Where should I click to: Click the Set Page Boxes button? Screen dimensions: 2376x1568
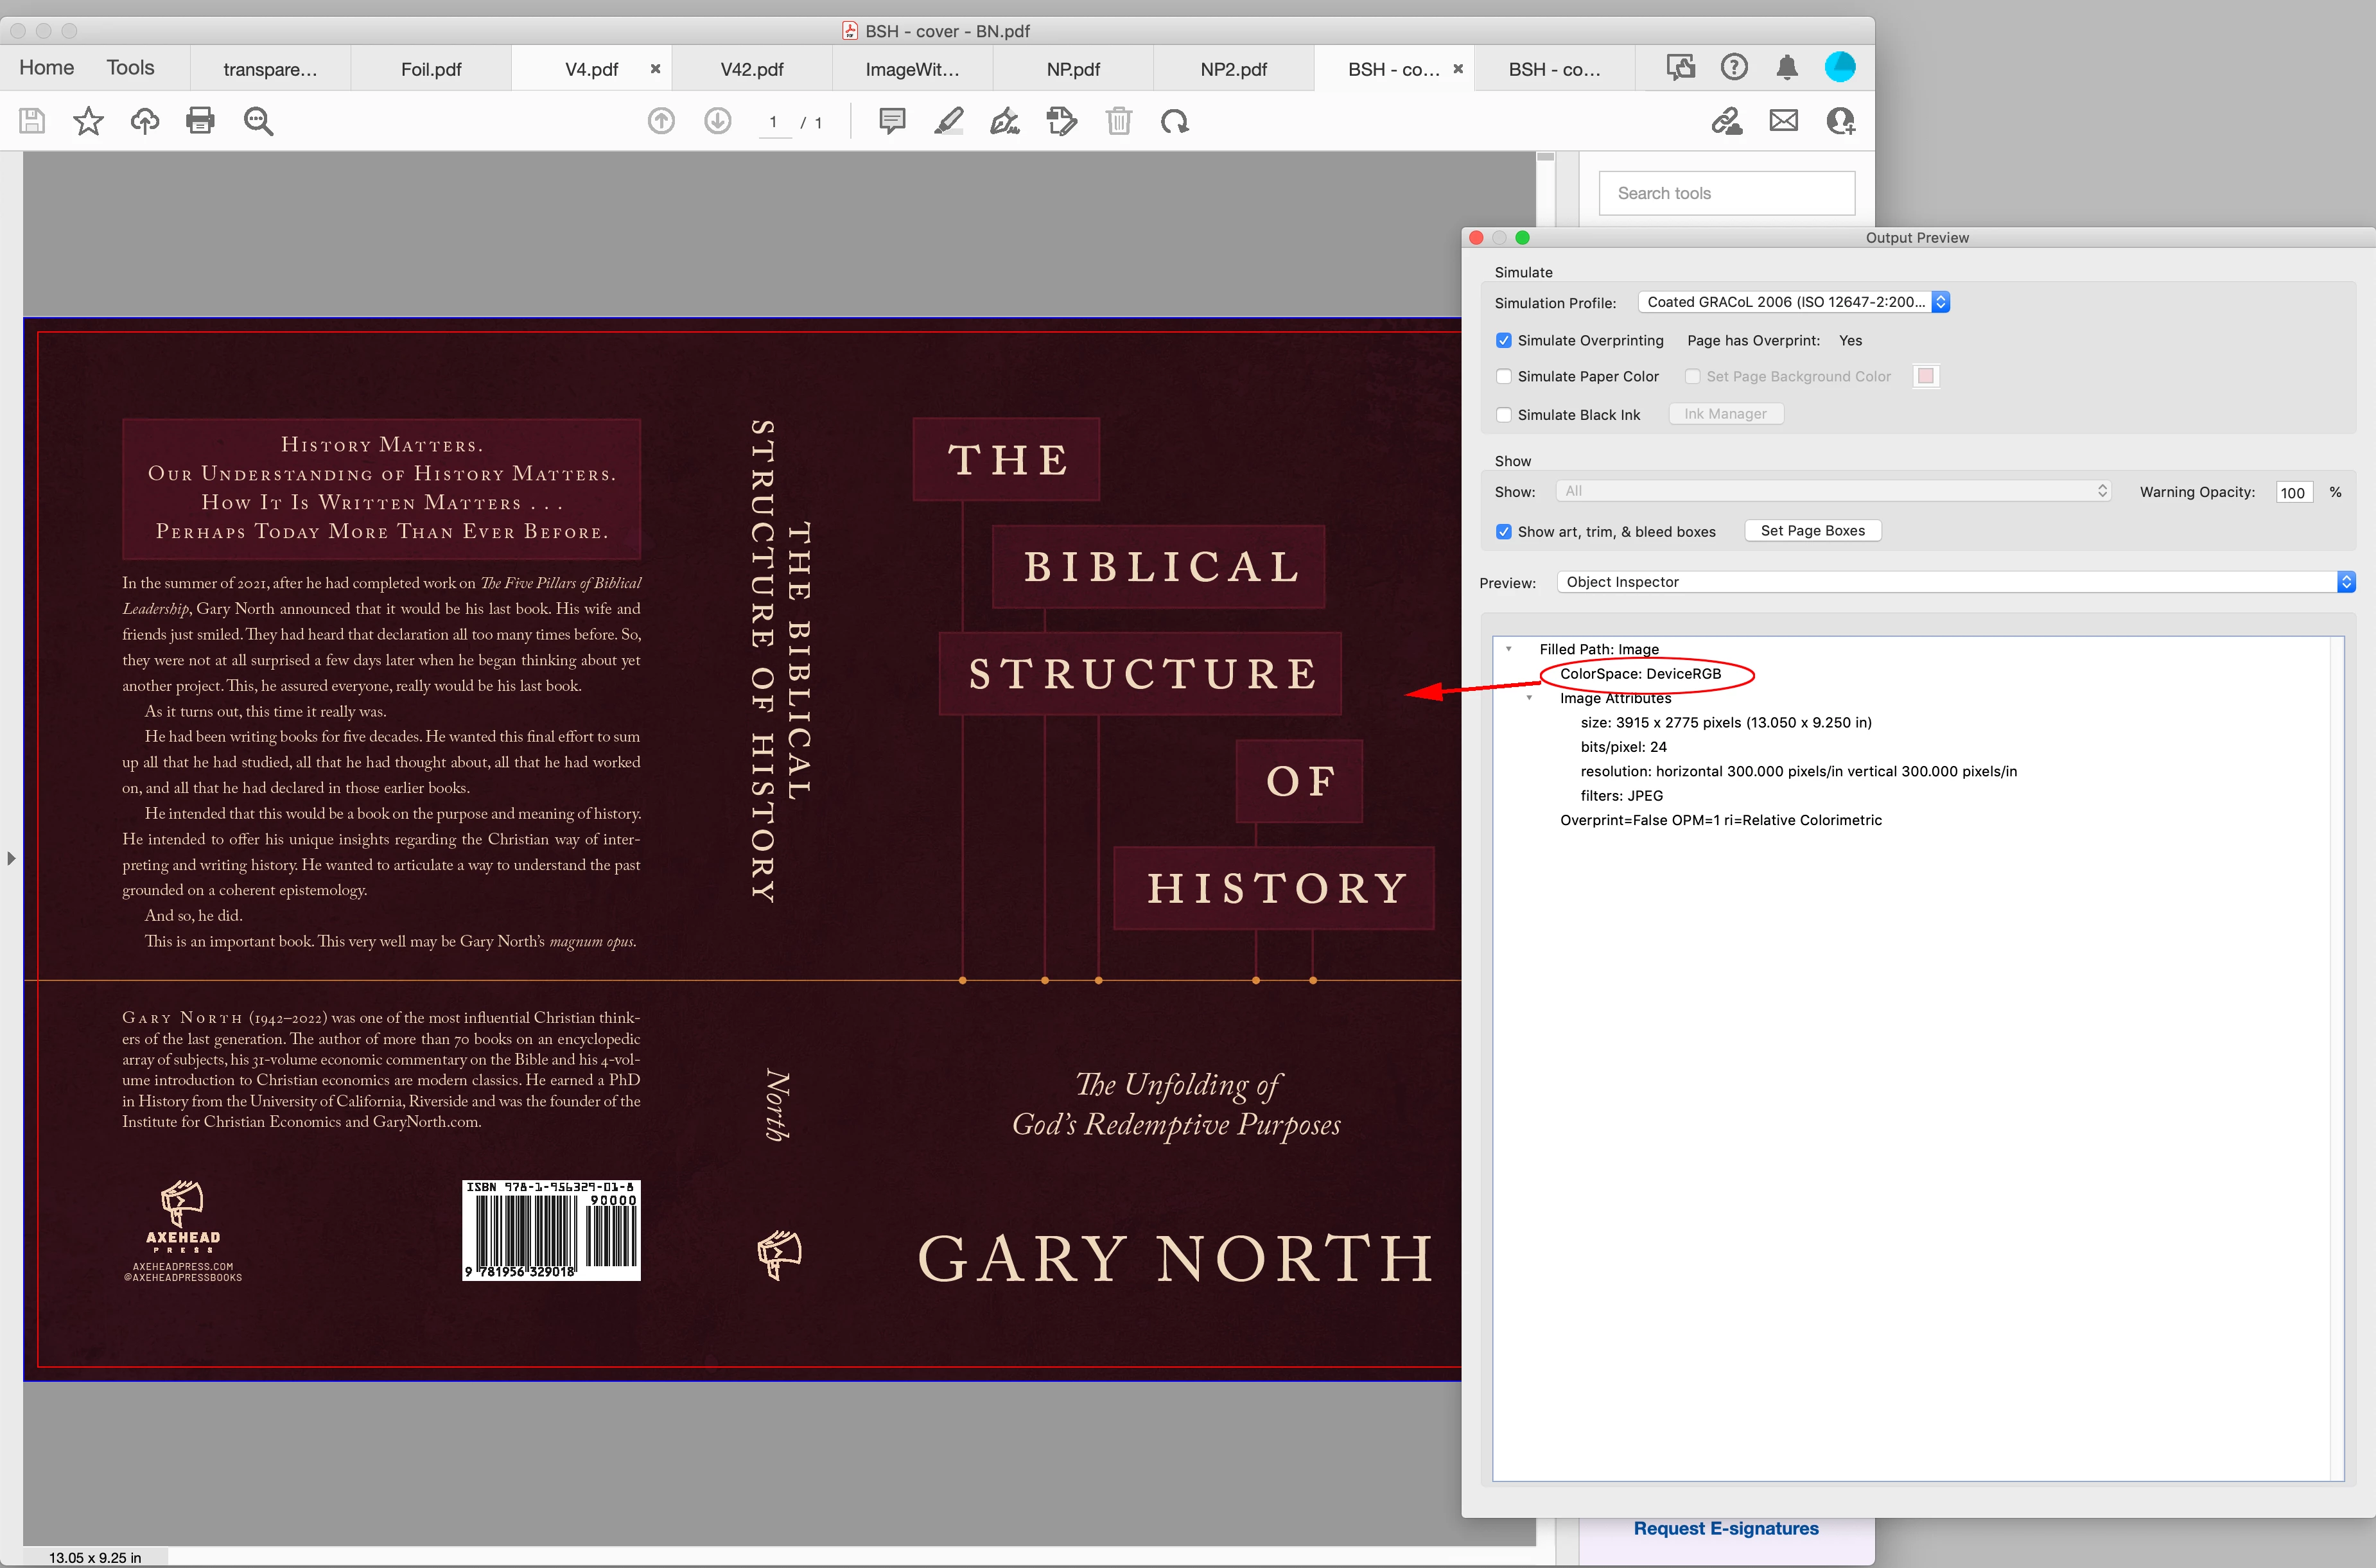(1812, 531)
